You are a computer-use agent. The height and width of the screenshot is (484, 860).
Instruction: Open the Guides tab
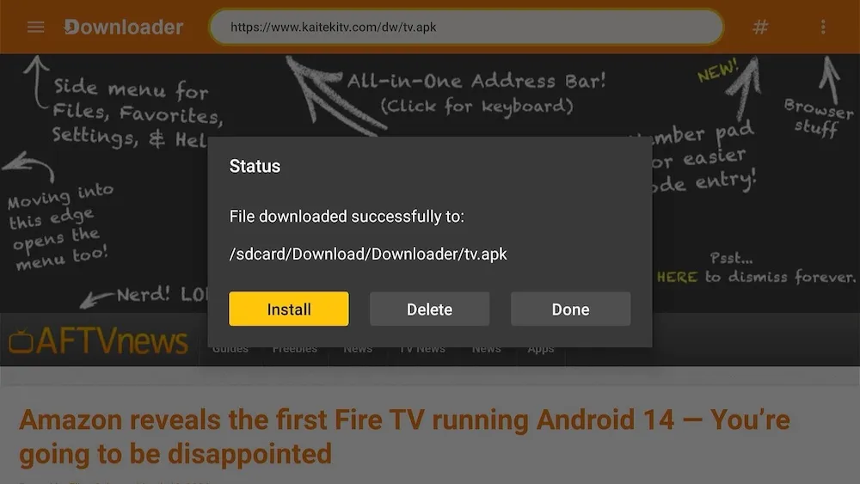[x=230, y=349]
